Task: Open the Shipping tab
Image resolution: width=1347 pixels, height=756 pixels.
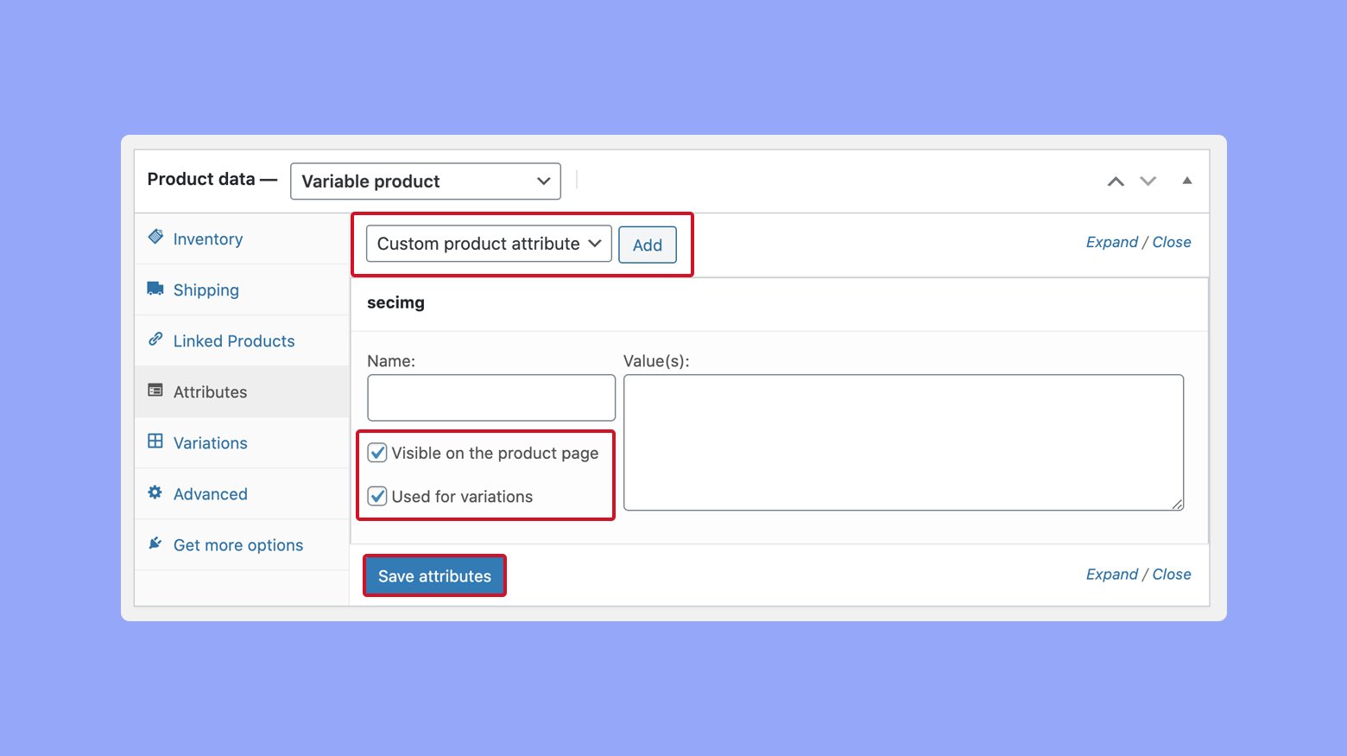Action: click(x=206, y=290)
